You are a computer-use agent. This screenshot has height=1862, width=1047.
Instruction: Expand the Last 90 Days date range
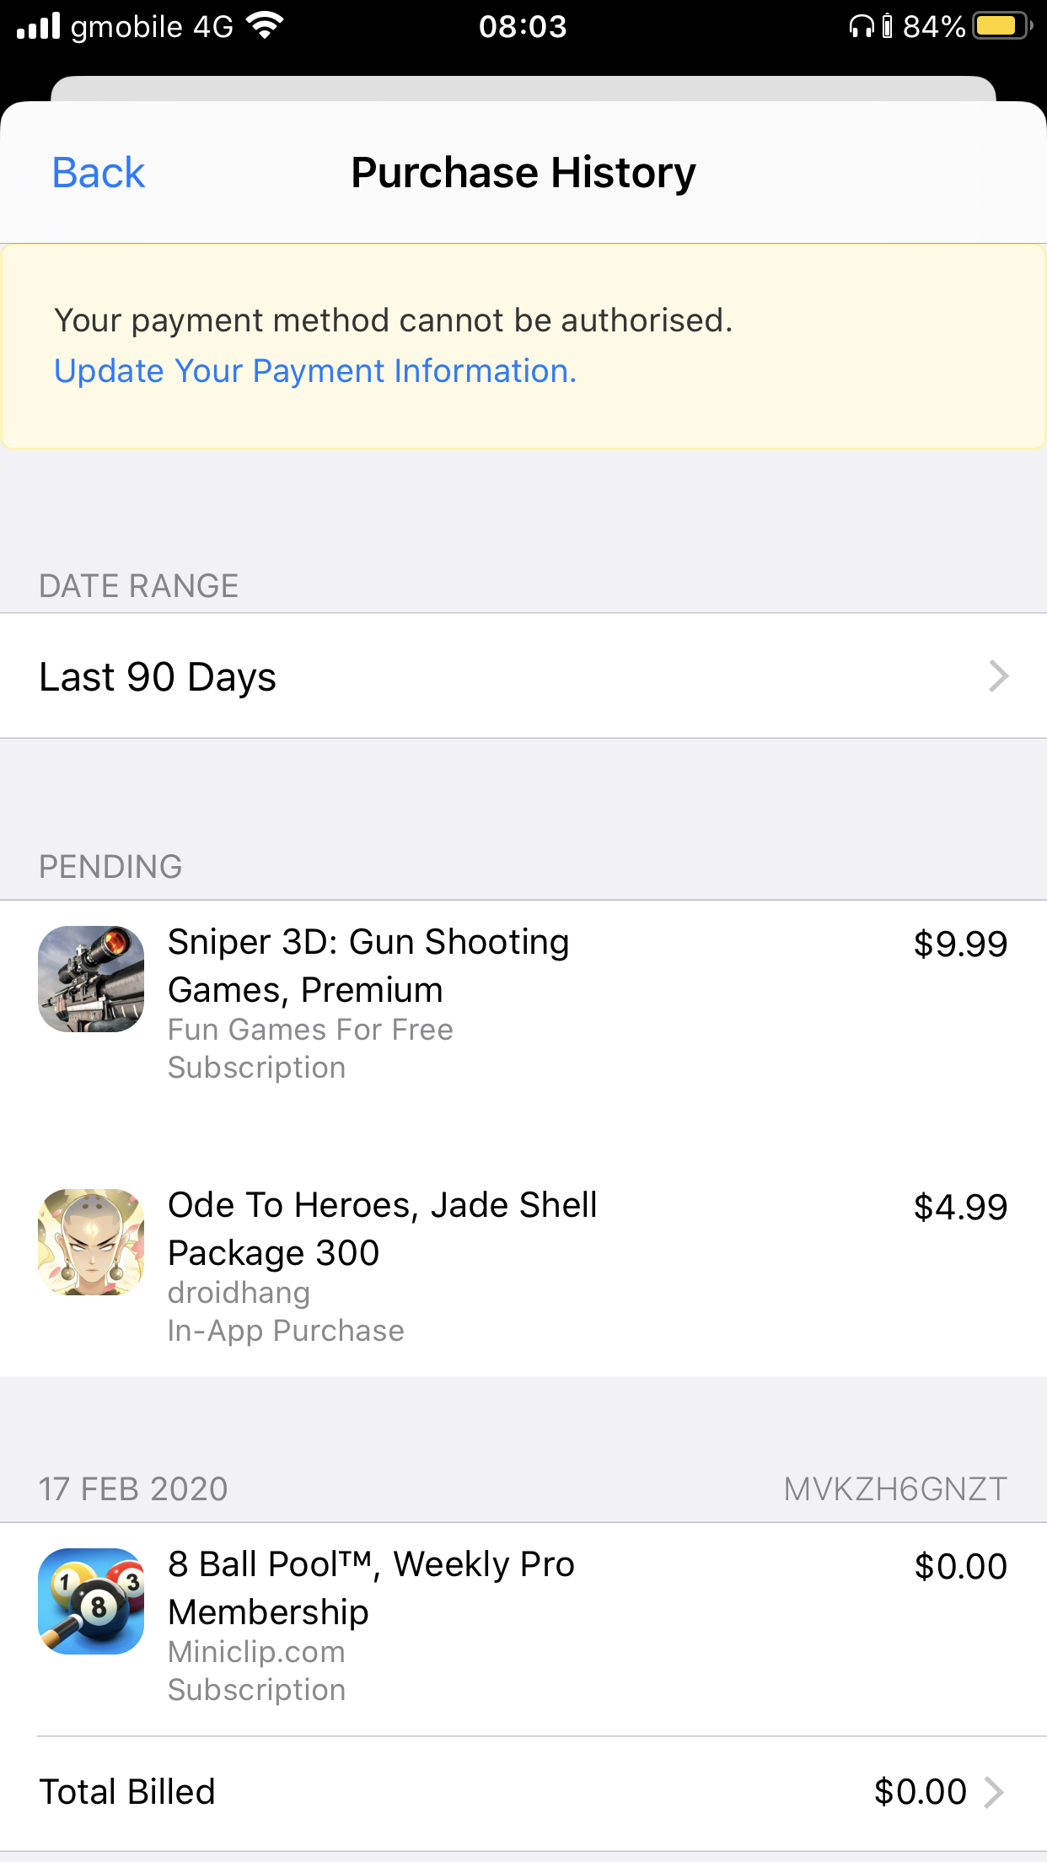(523, 675)
